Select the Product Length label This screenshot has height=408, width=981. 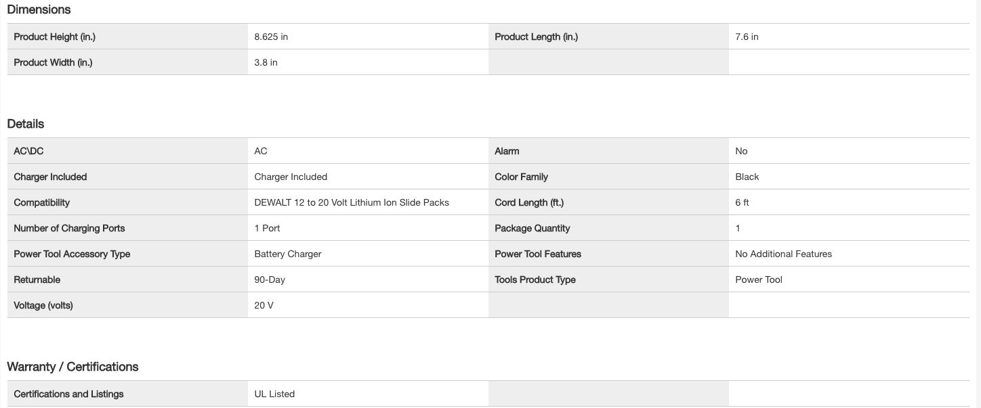click(x=536, y=37)
